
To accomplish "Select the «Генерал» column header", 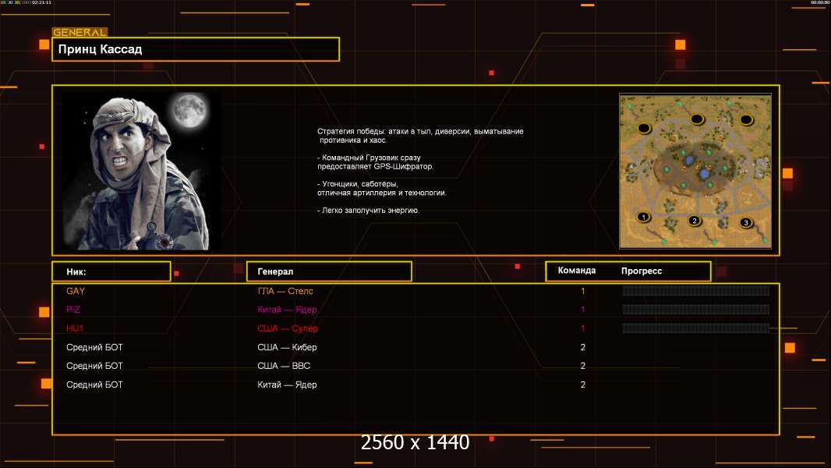I will [x=328, y=271].
